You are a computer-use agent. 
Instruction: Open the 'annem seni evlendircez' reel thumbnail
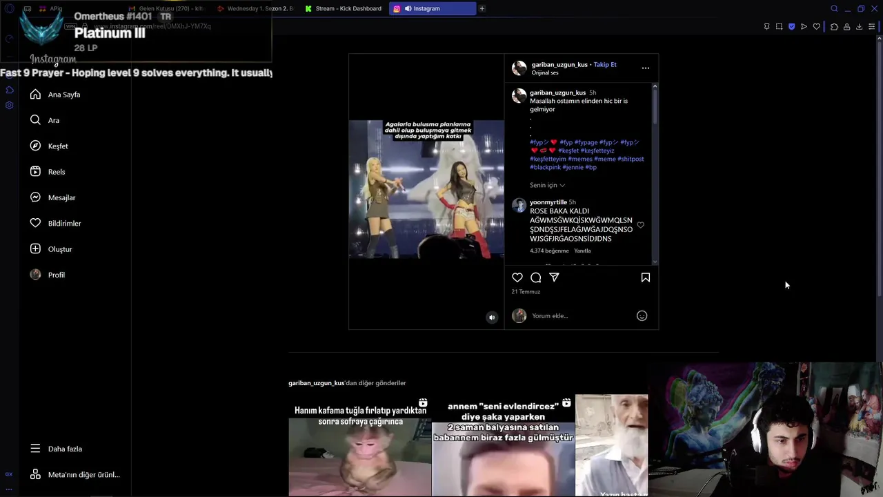coord(503,446)
